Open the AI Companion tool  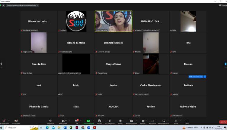(110, 122)
